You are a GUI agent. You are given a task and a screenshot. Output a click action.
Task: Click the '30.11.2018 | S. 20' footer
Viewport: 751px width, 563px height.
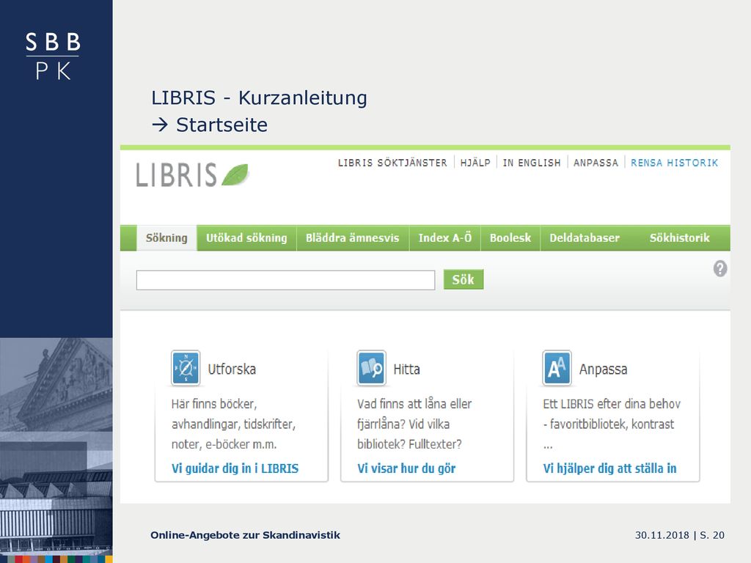point(680,535)
